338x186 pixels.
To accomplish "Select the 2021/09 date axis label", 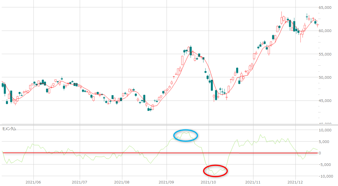I will (x=167, y=182).
